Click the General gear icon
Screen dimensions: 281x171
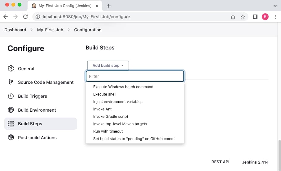[x=11, y=69]
